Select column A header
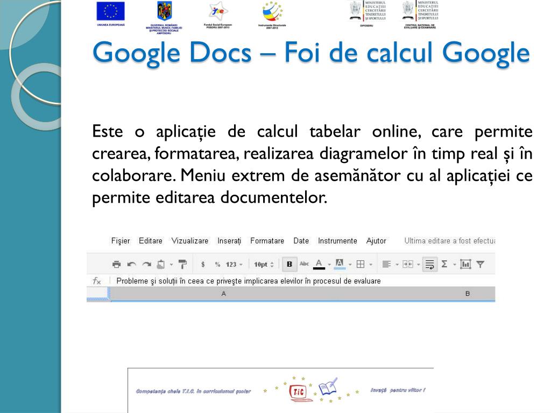 coord(223,294)
